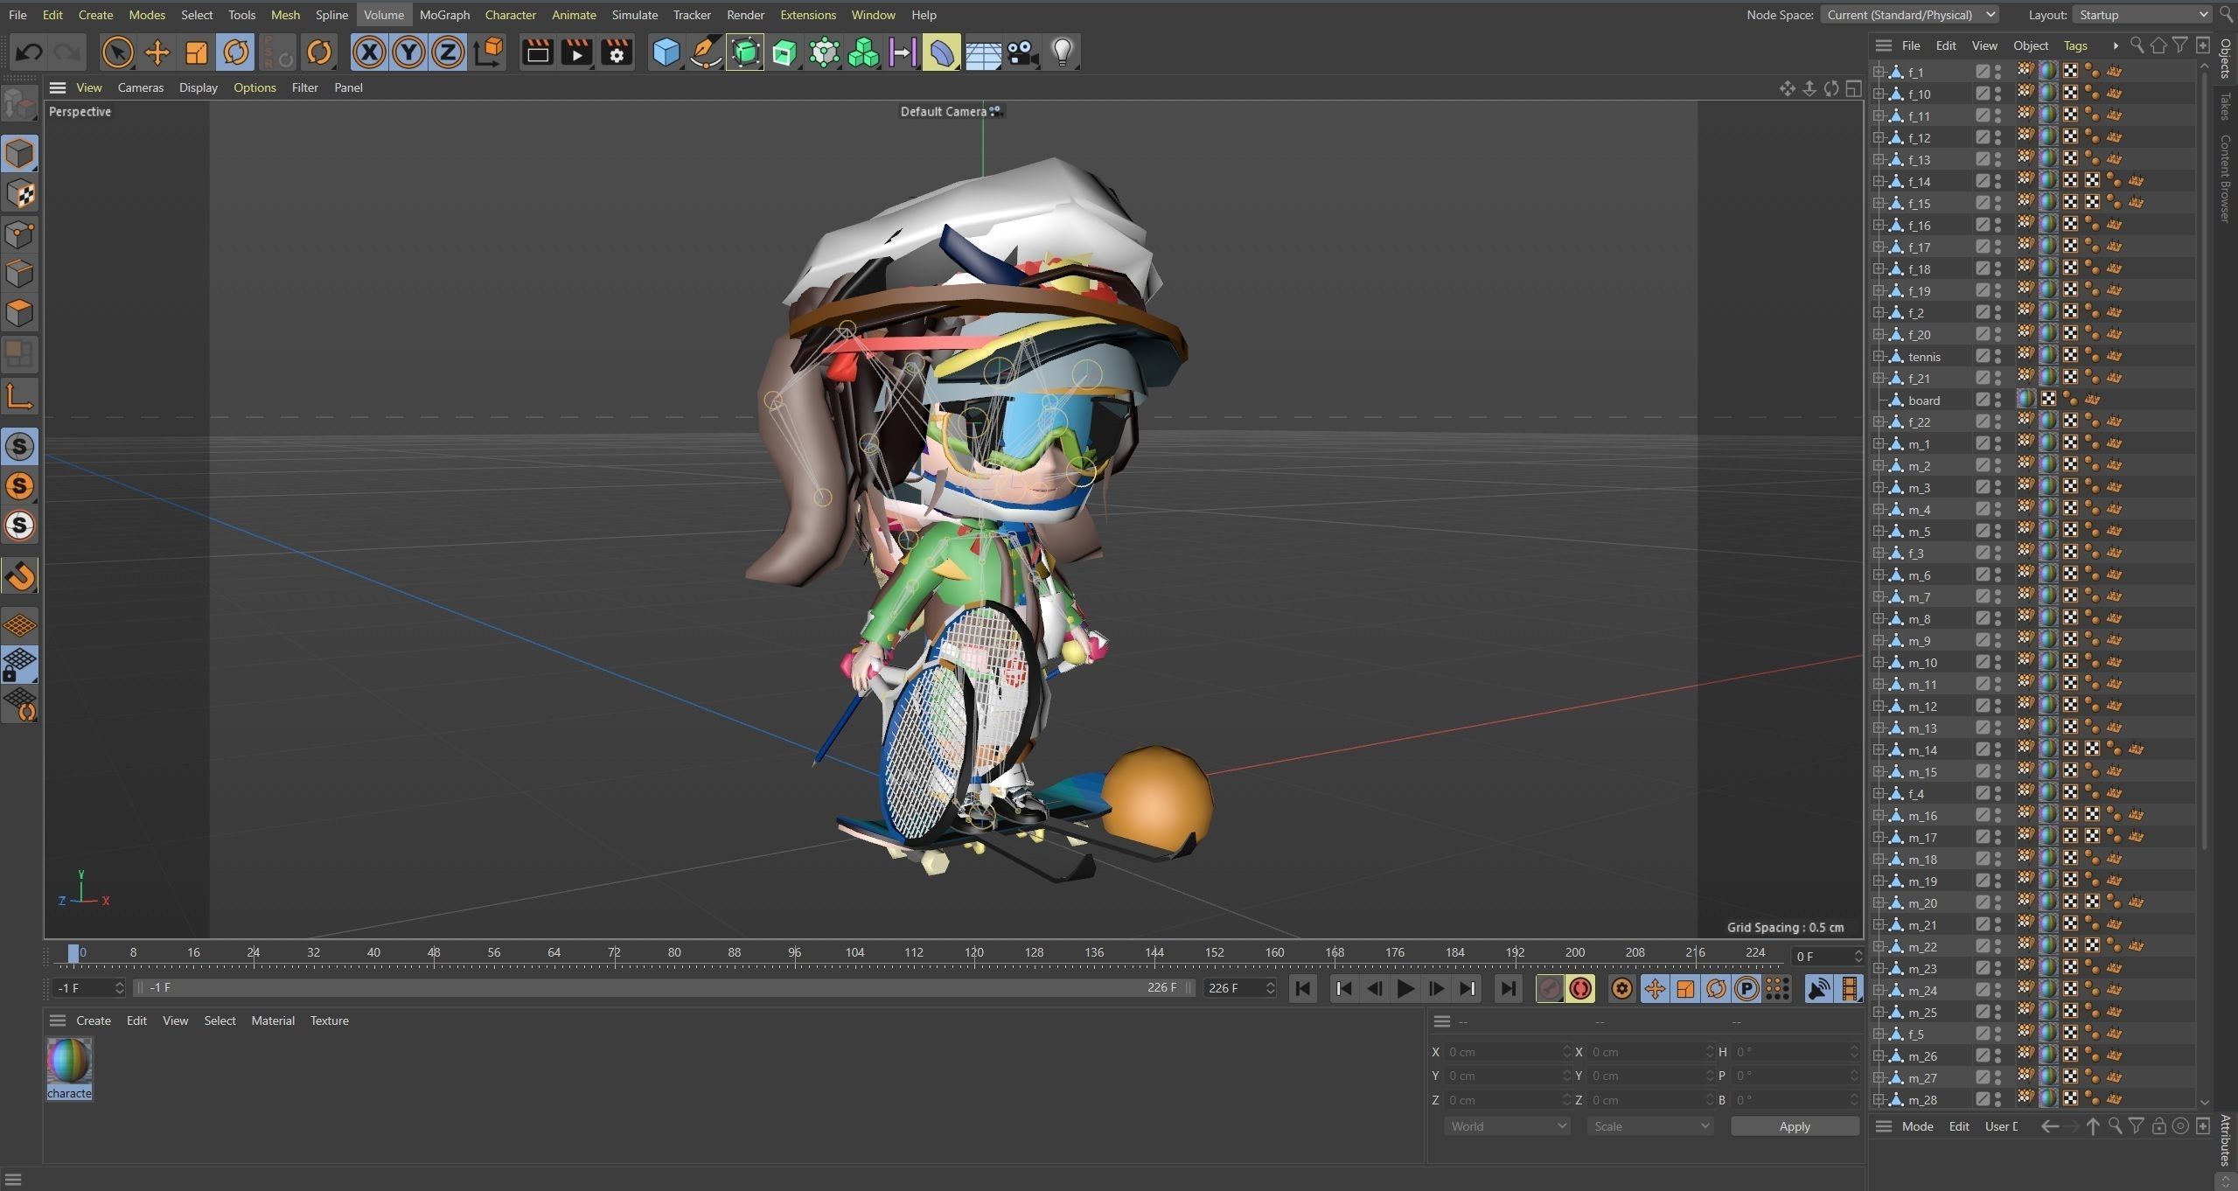Expand the m_1 object hierarchy
Screen dimensions: 2238x1191
click(1878, 443)
